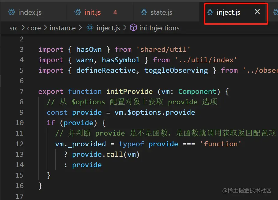
Task: Click the React icon on state.js tab
Action: click(x=144, y=12)
